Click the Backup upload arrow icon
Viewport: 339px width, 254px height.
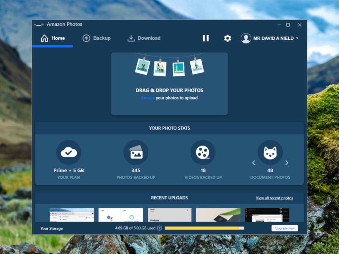tap(86, 38)
